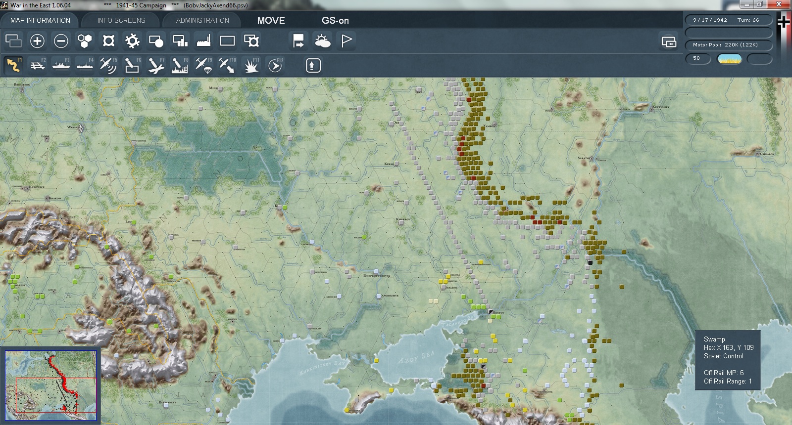The height and width of the screenshot is (425, 792).
Task: Click the German Balkenkreuz side flag
Action: tap(784, 22)
